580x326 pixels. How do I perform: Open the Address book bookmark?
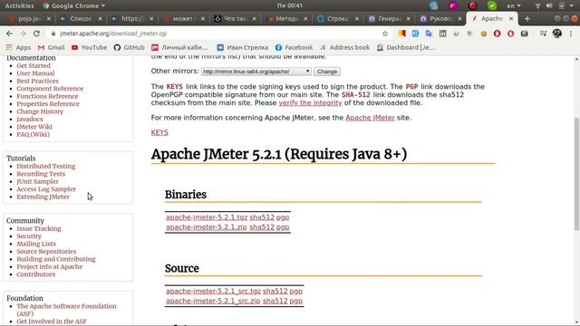(x=344, y=47)
